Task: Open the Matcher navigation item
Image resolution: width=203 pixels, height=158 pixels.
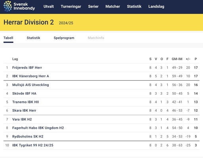Action: [x=113, y=6]
